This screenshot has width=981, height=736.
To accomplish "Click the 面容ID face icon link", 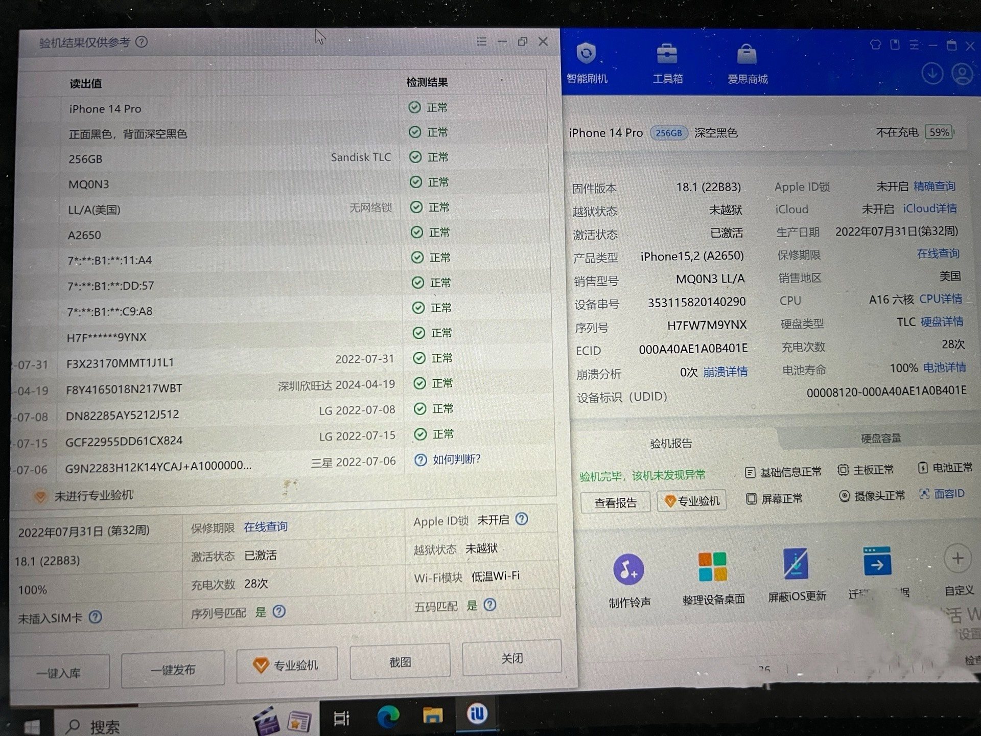I will click(x=941, y=493).
